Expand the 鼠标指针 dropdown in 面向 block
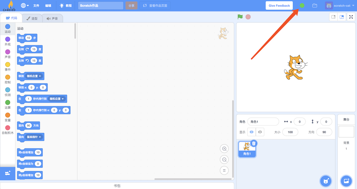 34,137
